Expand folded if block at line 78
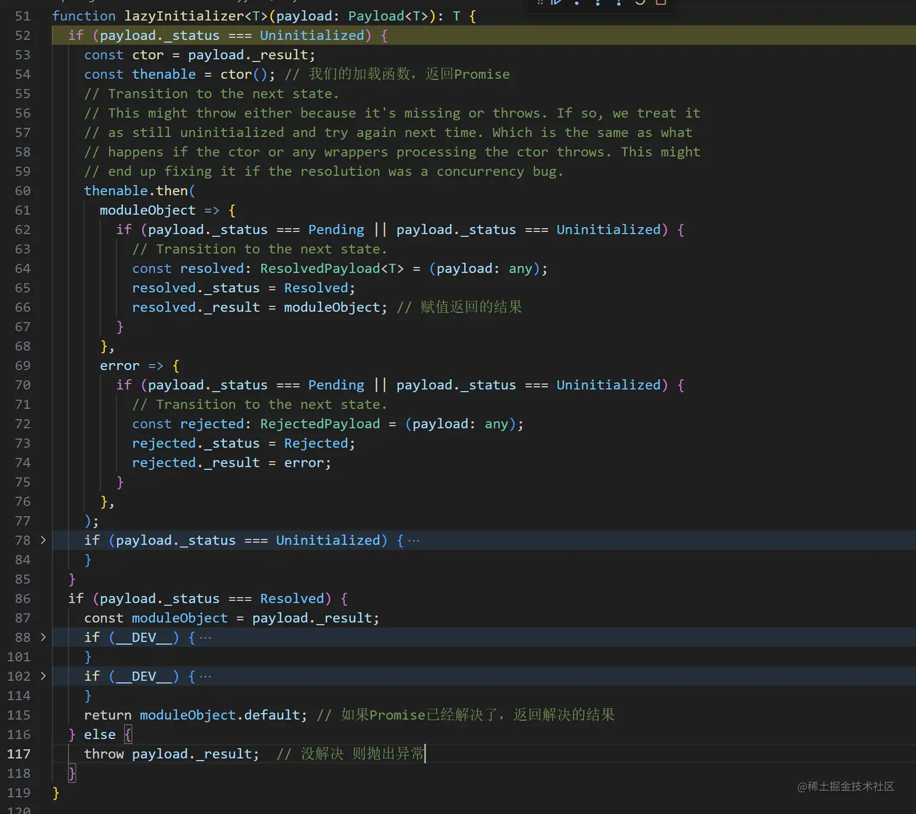 click(x=43, y=540)
